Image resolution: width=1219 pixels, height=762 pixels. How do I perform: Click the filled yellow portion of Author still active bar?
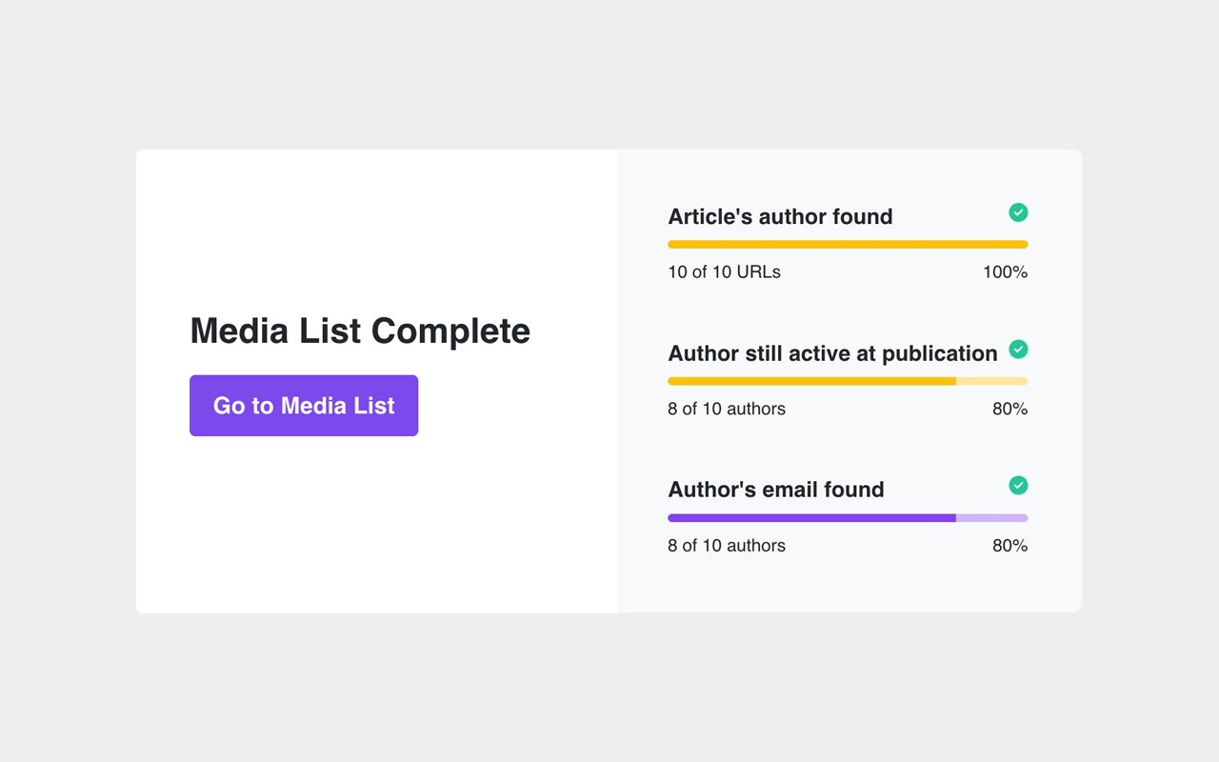point(811,381)
